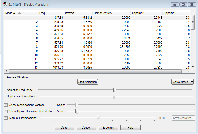Click the disabled Save Structure button
This screenshot has height=134, width=198.
tap(183, 118)
